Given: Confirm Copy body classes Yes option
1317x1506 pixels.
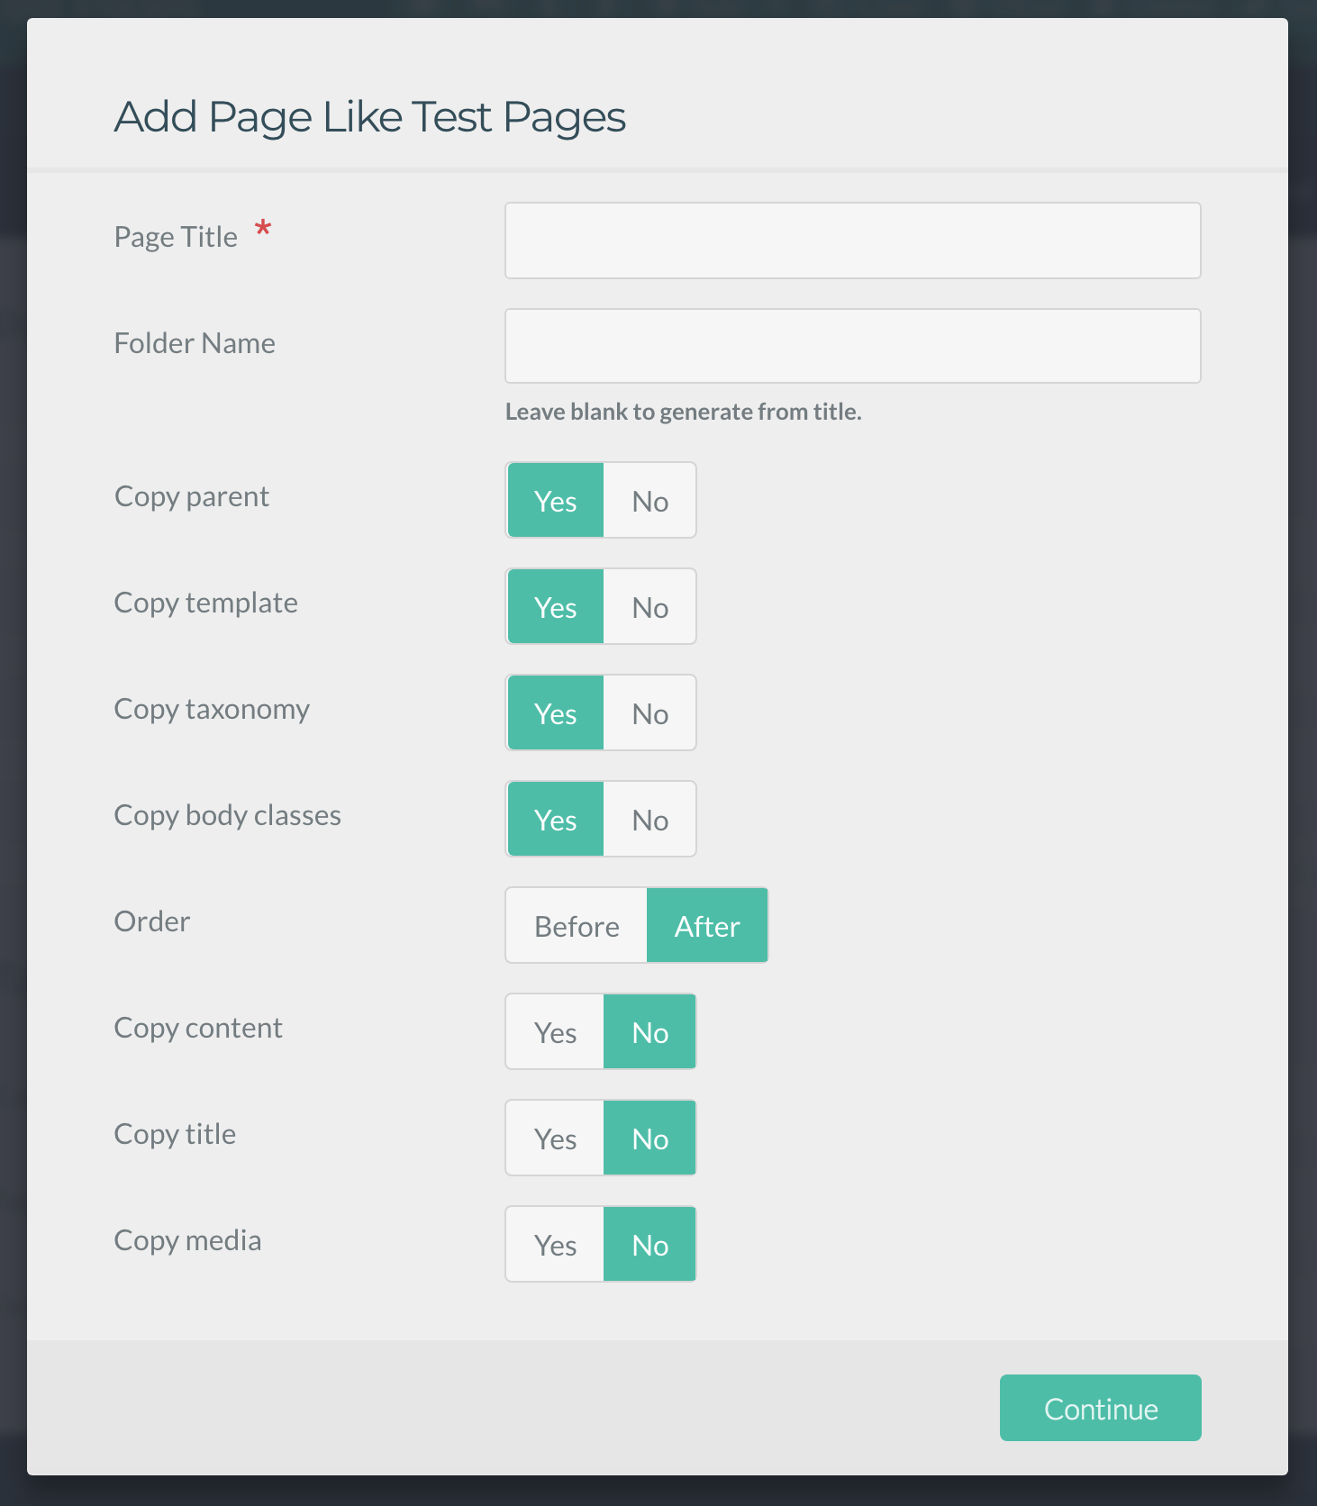Looking at the screenshot, I should click(x=555, y=820).
